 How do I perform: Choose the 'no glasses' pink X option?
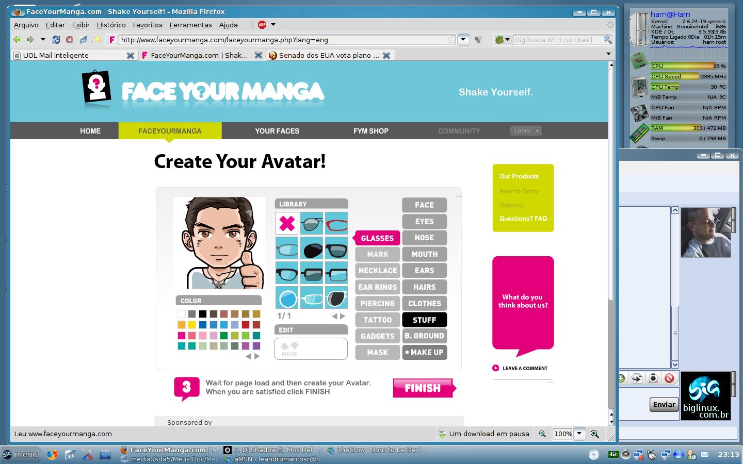coord(287,223)
